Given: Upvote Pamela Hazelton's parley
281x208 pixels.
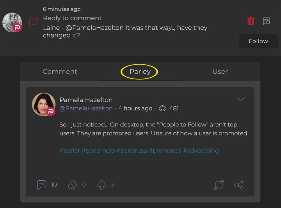Looking at the screenshot, I should 102,185.
